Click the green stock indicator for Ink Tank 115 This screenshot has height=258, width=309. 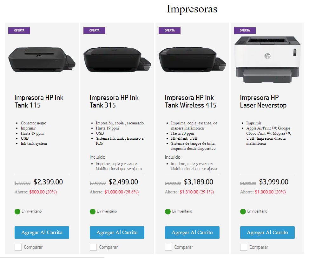[x=17, y=212]
